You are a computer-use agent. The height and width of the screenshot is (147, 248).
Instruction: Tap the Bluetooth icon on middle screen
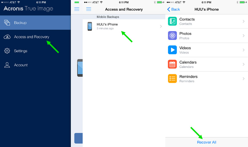(155, 2)
